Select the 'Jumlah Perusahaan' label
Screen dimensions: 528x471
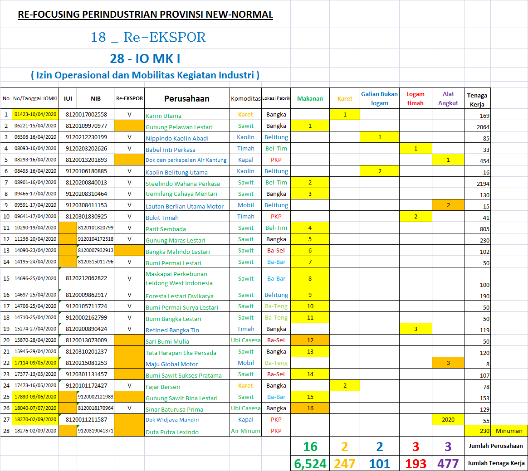coord(496,446)
